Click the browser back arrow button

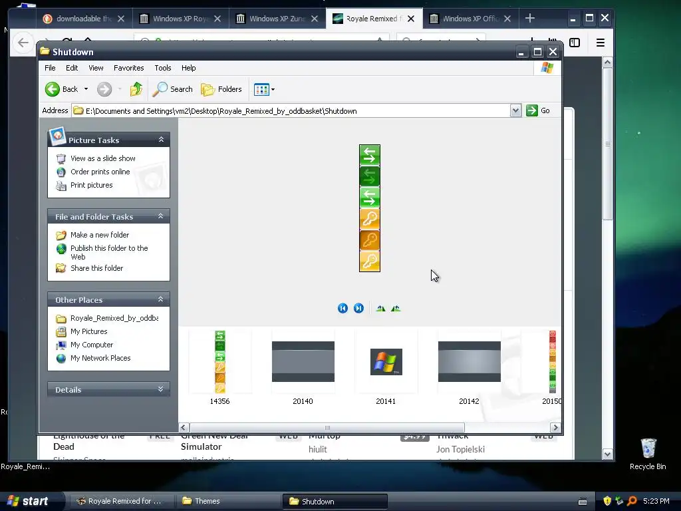pos(23,43)
